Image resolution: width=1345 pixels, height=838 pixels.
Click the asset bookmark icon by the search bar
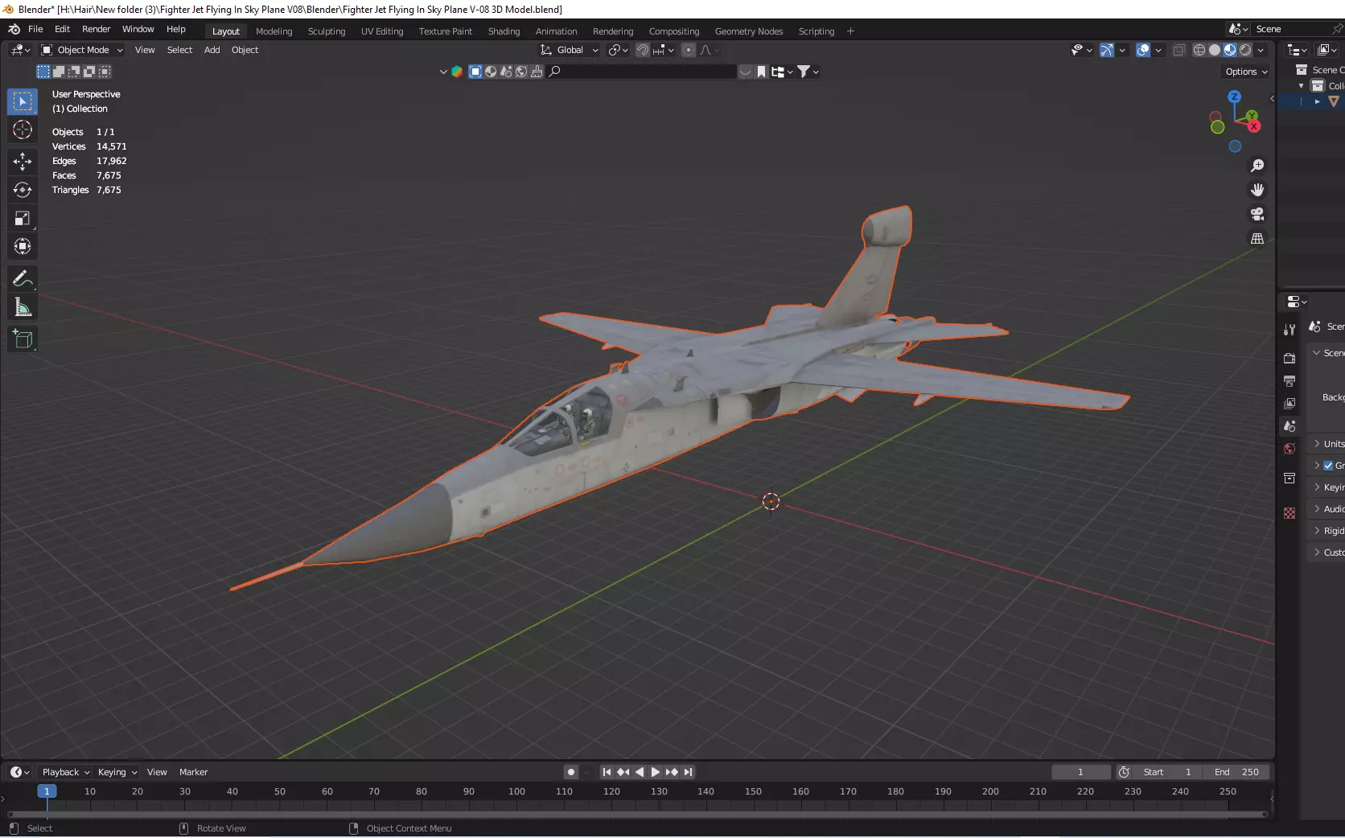click(761, 72)
